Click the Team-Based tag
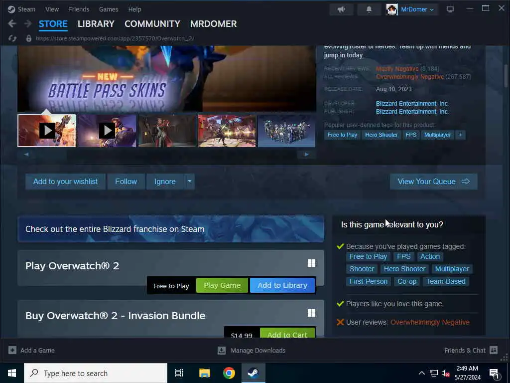This screenshot has height=383, width=510. click(x=446, y=281)
